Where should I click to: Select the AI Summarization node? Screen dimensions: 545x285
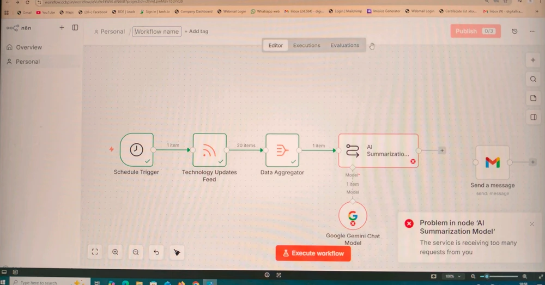tap(378, 150)
